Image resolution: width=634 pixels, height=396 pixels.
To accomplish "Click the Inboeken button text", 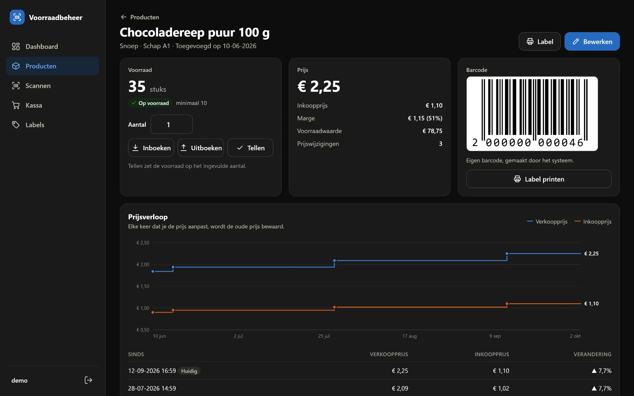I will (157, 148).
